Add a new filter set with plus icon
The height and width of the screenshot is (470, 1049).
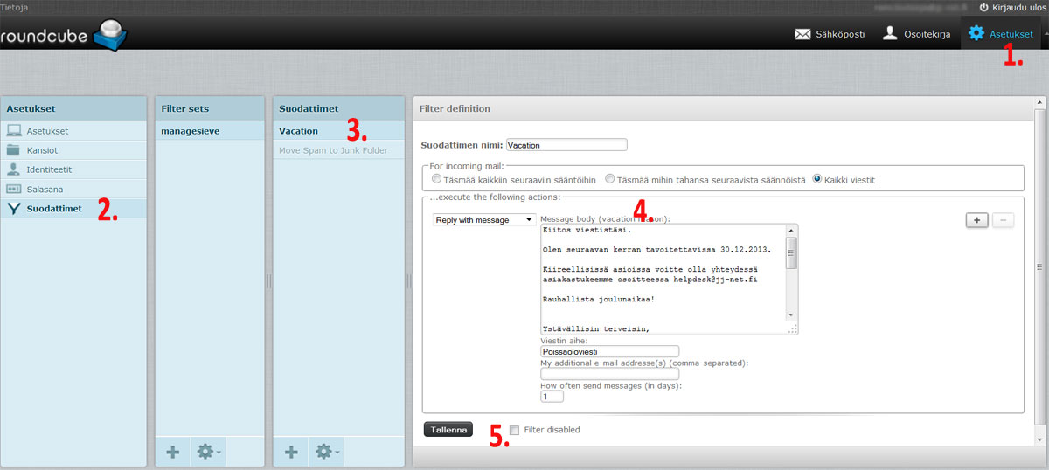point(173,453)
